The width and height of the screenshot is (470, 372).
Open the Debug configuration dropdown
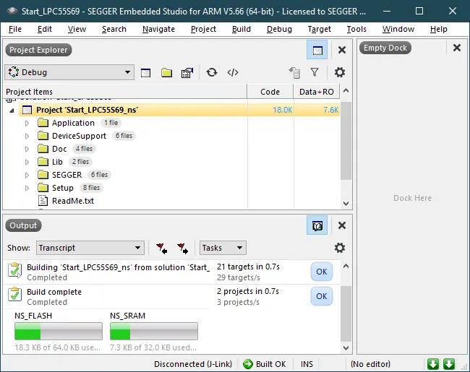69,72
